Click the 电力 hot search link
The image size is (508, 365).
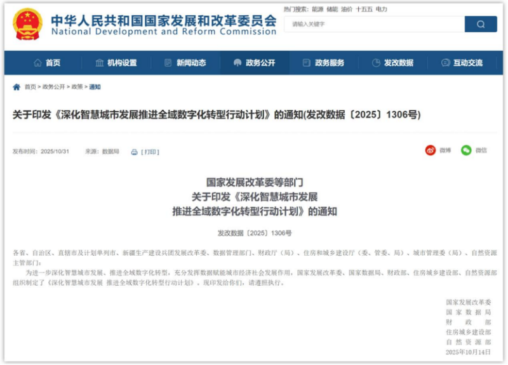(x=381, y=10)
